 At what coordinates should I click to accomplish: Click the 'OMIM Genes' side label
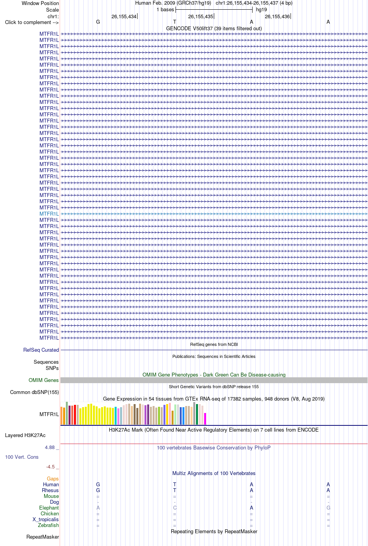pyautogui.click(x=44, y=380)
